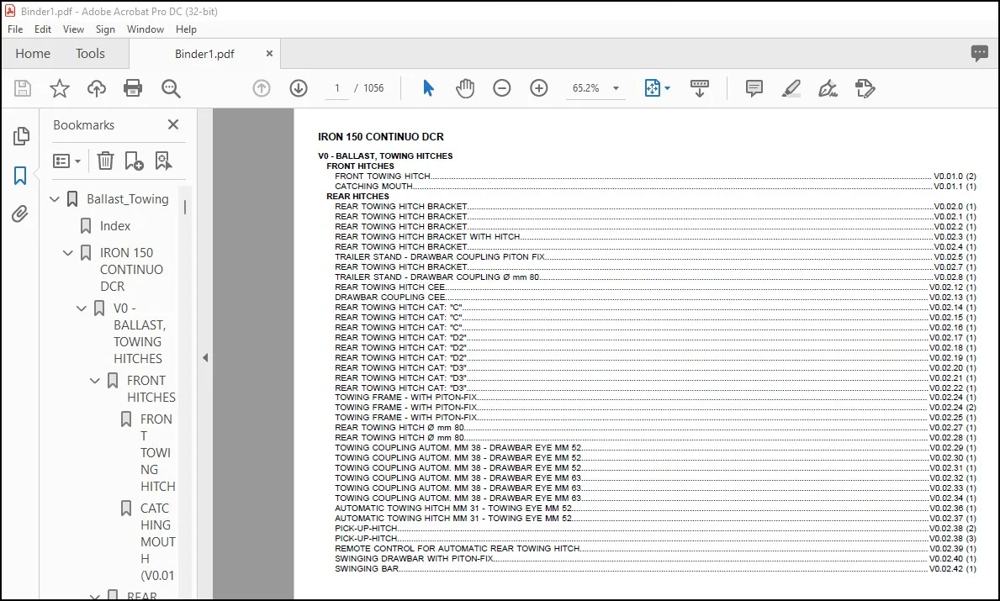Add a new bookmark
The height and width of the screenshot is (601, 1000).
[134, 161]
